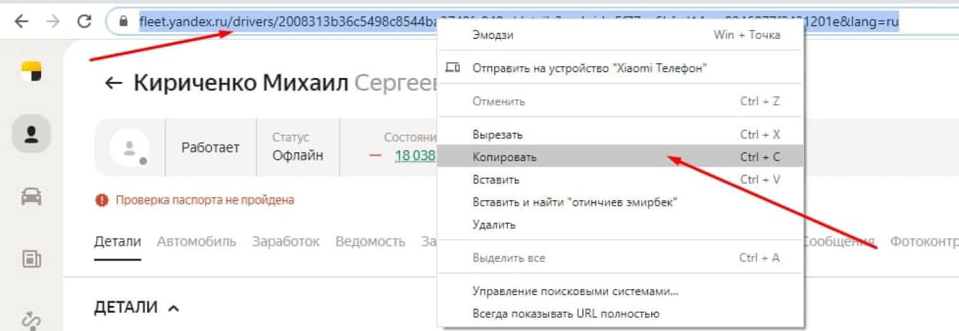Viewport: 959px width, 331px height.
Task: Click the green balance amount link
Action: tap(415, 155)
